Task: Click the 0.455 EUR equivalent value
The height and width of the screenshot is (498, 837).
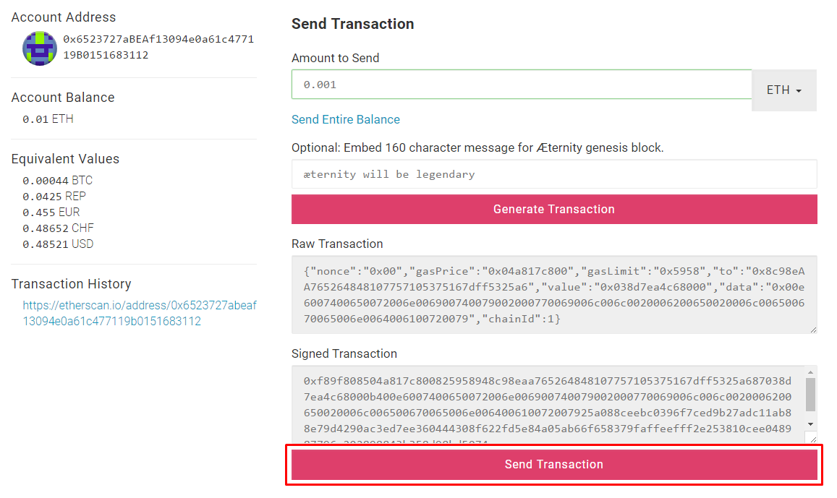Action: [51, 212]
